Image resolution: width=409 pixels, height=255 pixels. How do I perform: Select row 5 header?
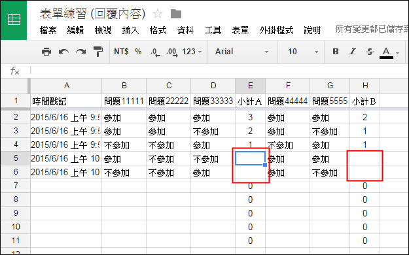click(x=16, y=158)
